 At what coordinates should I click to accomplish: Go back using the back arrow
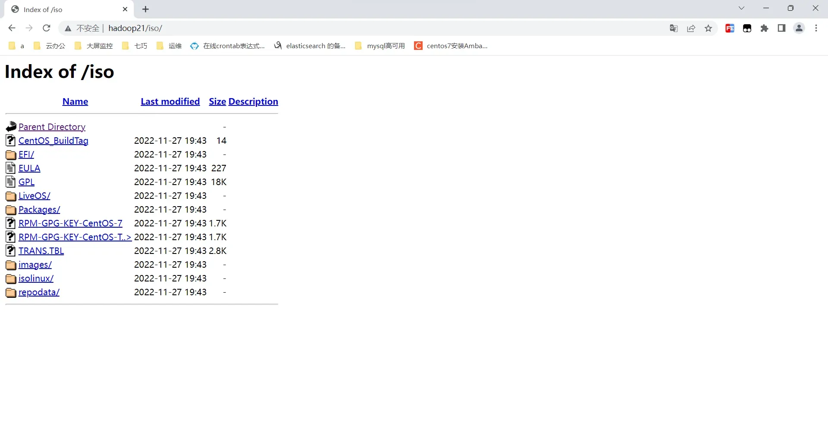point(12,28)
